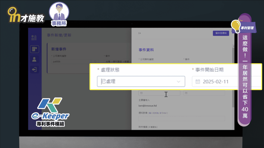Screen dimensions: 264x148
Task: Select the user profile icon in sidebar
Action: (34, 59)
